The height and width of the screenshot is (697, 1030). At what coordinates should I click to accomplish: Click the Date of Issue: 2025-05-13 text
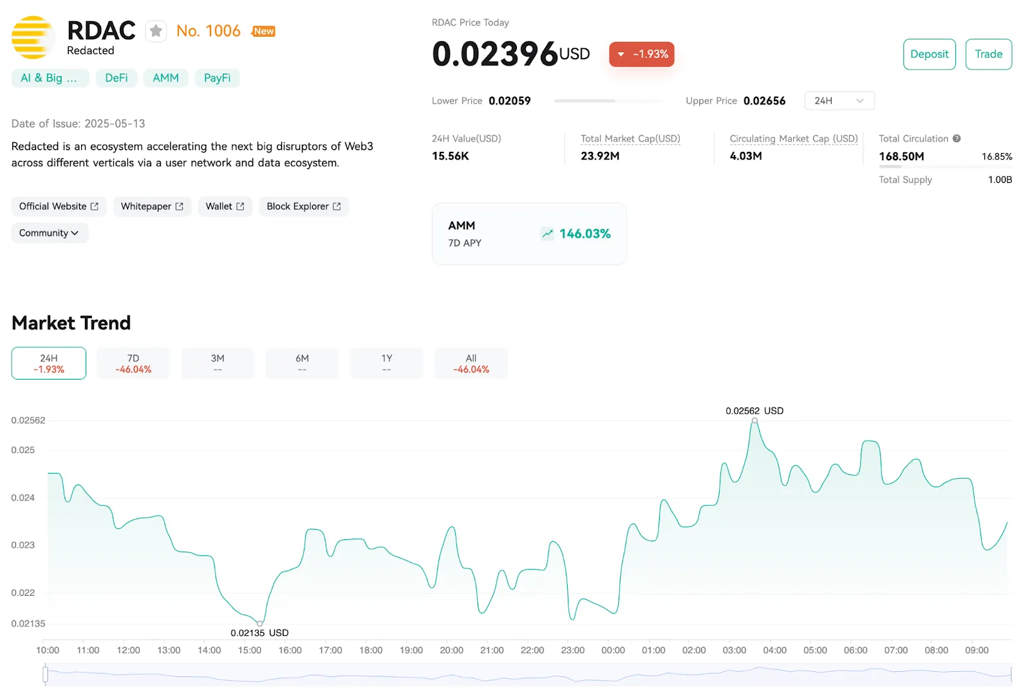(79, 124)
